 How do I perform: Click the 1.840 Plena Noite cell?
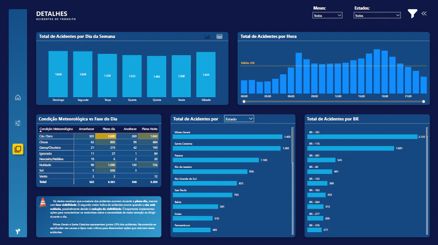tap(148, 136)
